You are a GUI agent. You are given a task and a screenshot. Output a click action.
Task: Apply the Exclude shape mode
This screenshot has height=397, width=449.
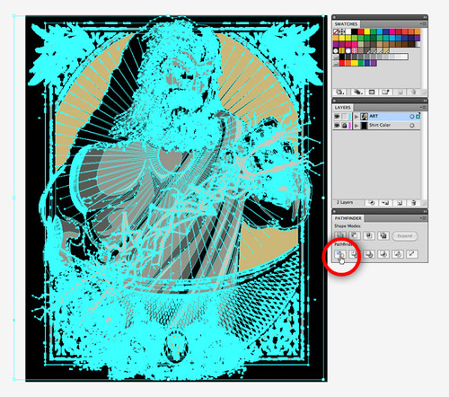pyautogui.click(x=383, y=236)
